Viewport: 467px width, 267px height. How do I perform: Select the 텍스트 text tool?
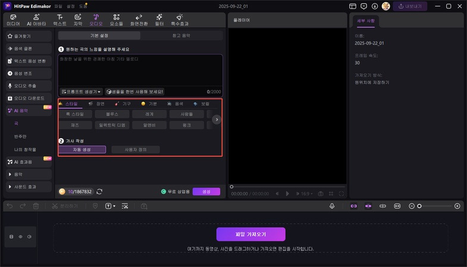(x=60, y=20)
